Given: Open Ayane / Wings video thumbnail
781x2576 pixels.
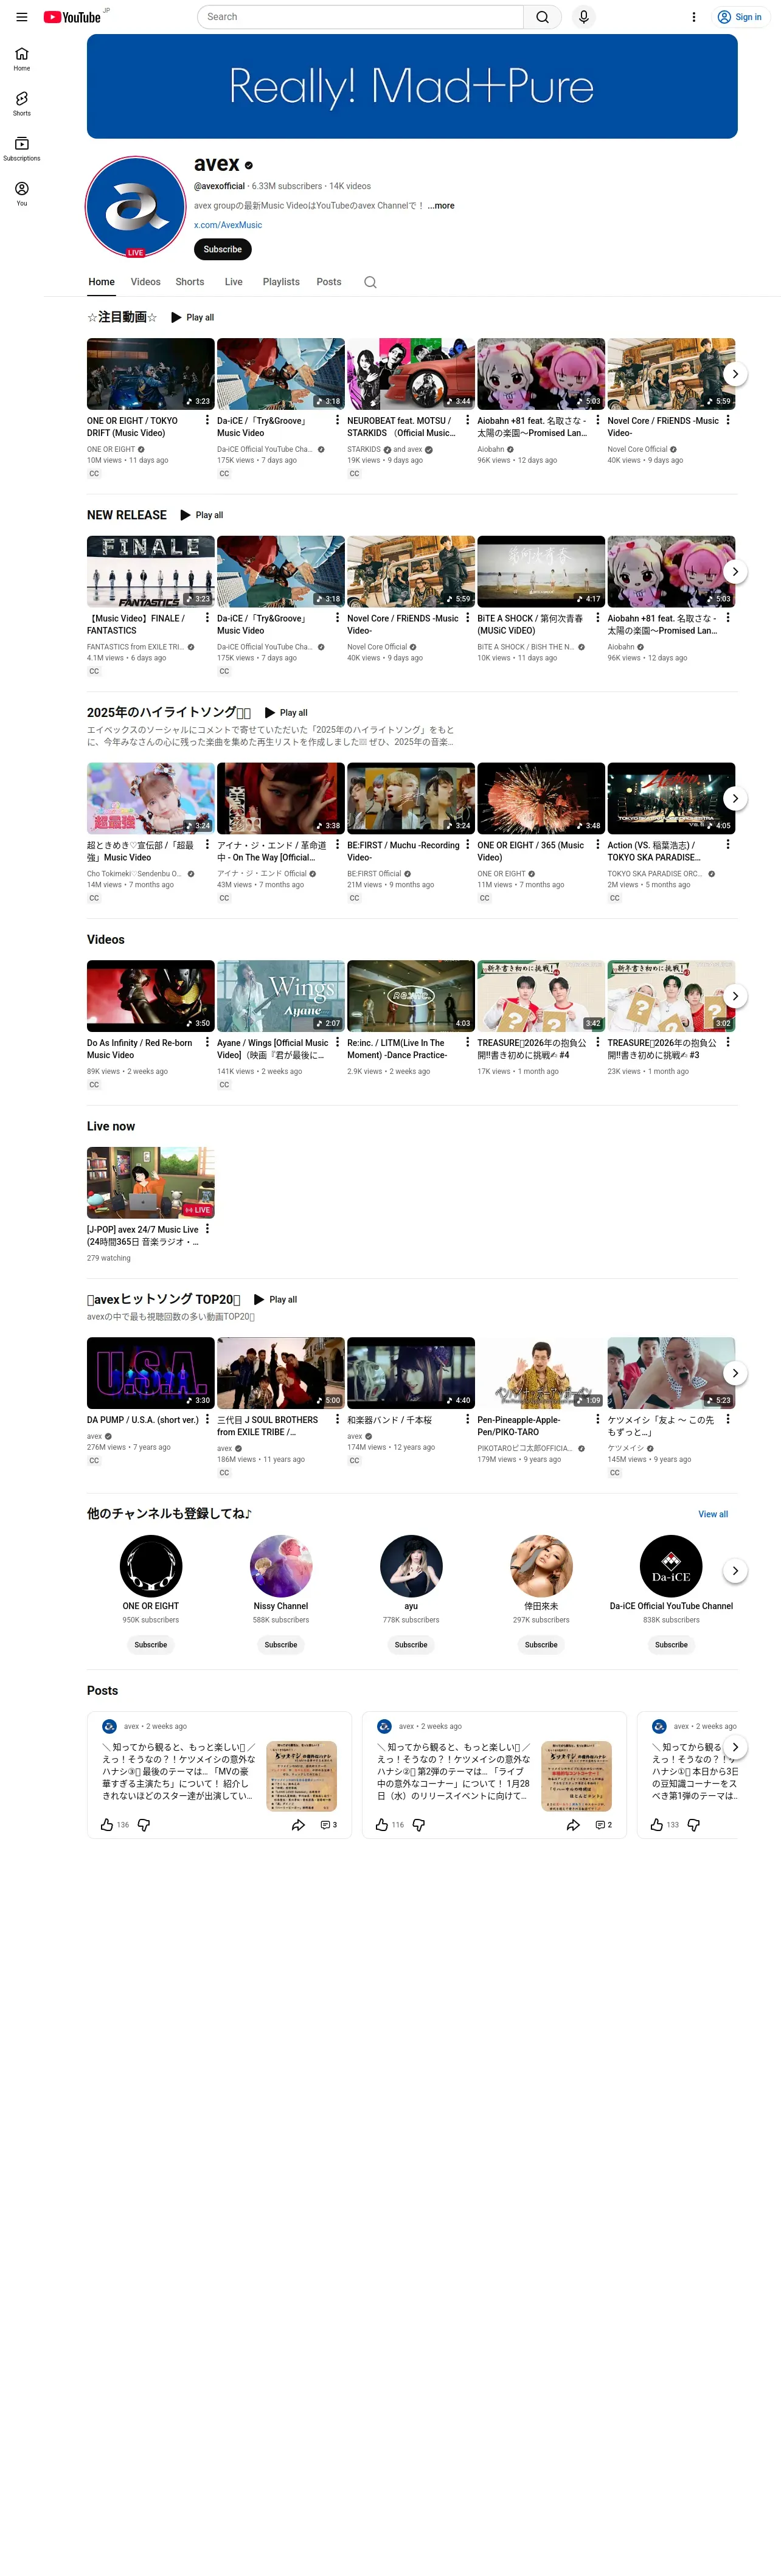Looking at the screenshot, I should click(x=281, y=997).
